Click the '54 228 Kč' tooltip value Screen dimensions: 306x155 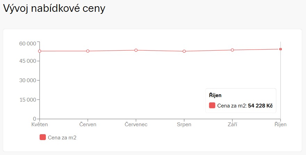click(260, 105)
